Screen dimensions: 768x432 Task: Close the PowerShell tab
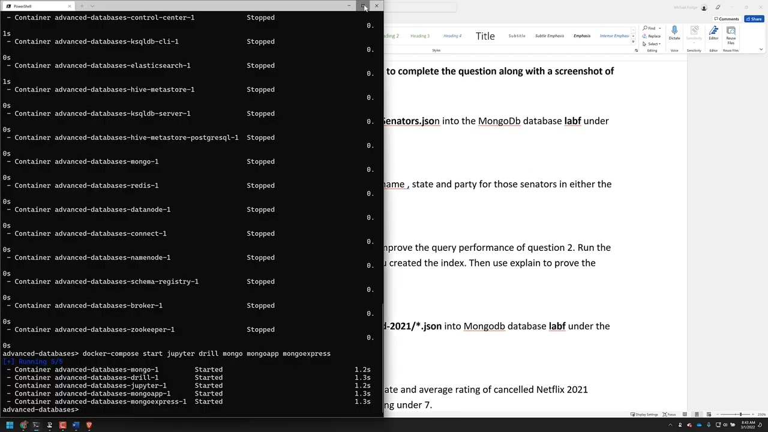(x=70, y=6)
